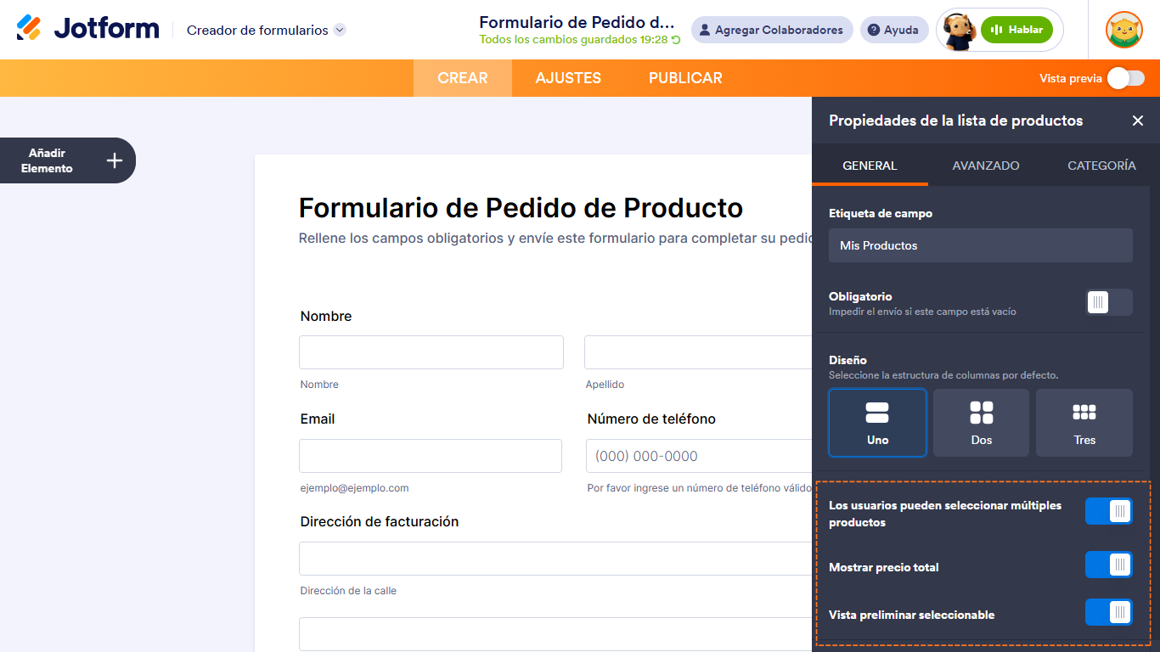Click the Diseño section label
Image resolution: width=1160 pixels, height=652 pixels.
coord(847,360)
